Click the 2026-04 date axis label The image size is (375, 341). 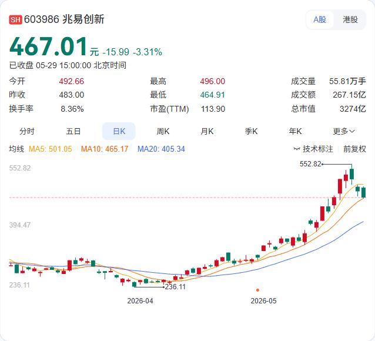(140, 301)
